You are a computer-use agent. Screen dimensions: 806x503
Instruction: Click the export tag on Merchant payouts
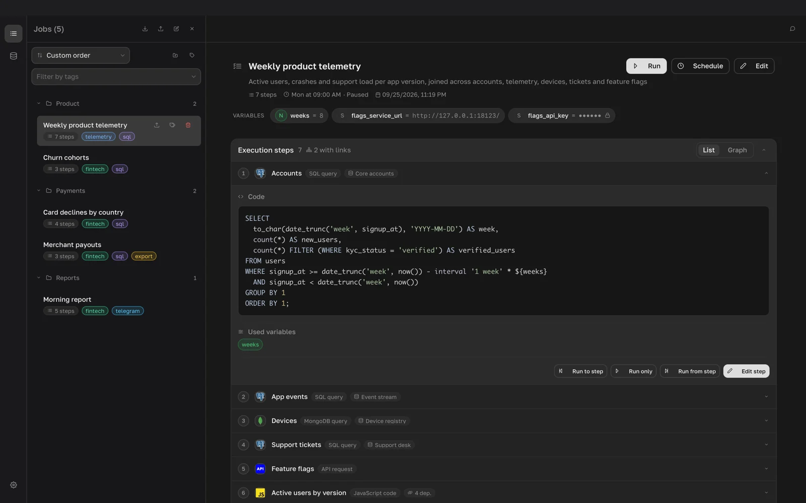pos(144,257)
